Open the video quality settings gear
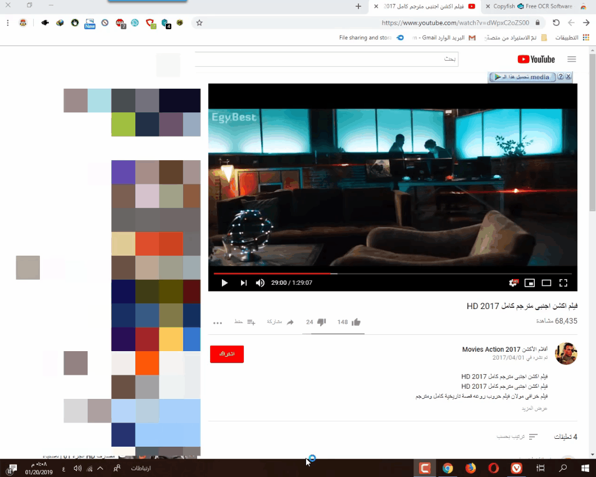 coord(513,283)
